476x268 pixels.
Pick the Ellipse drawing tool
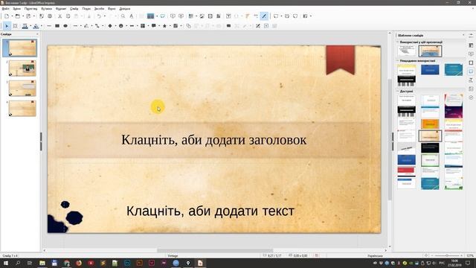[65, 26]
